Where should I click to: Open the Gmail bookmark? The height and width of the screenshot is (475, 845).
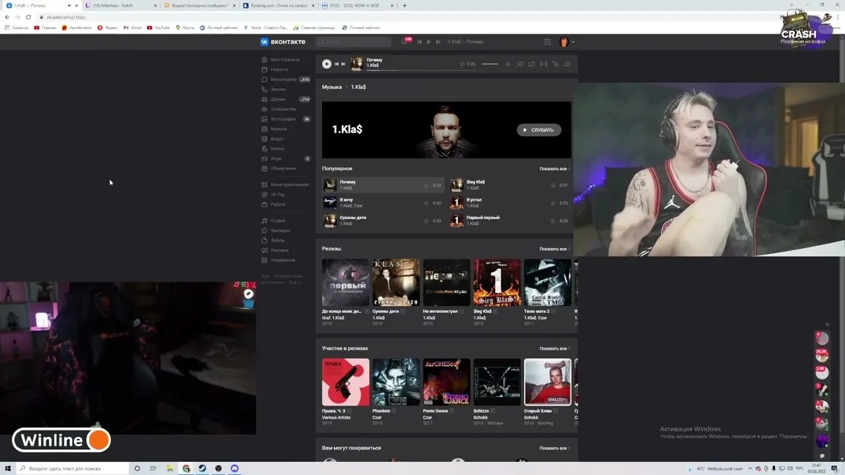click(133, 28)
